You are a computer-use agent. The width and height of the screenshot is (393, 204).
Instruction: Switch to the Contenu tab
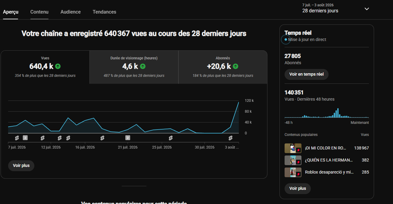(x=39, y=12)
